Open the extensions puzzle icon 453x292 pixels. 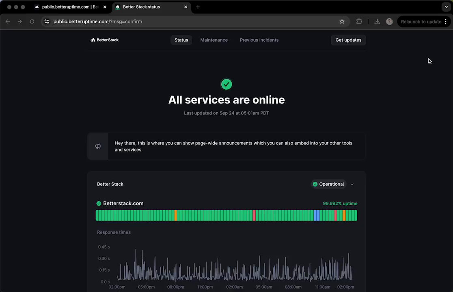click(359, 21)
